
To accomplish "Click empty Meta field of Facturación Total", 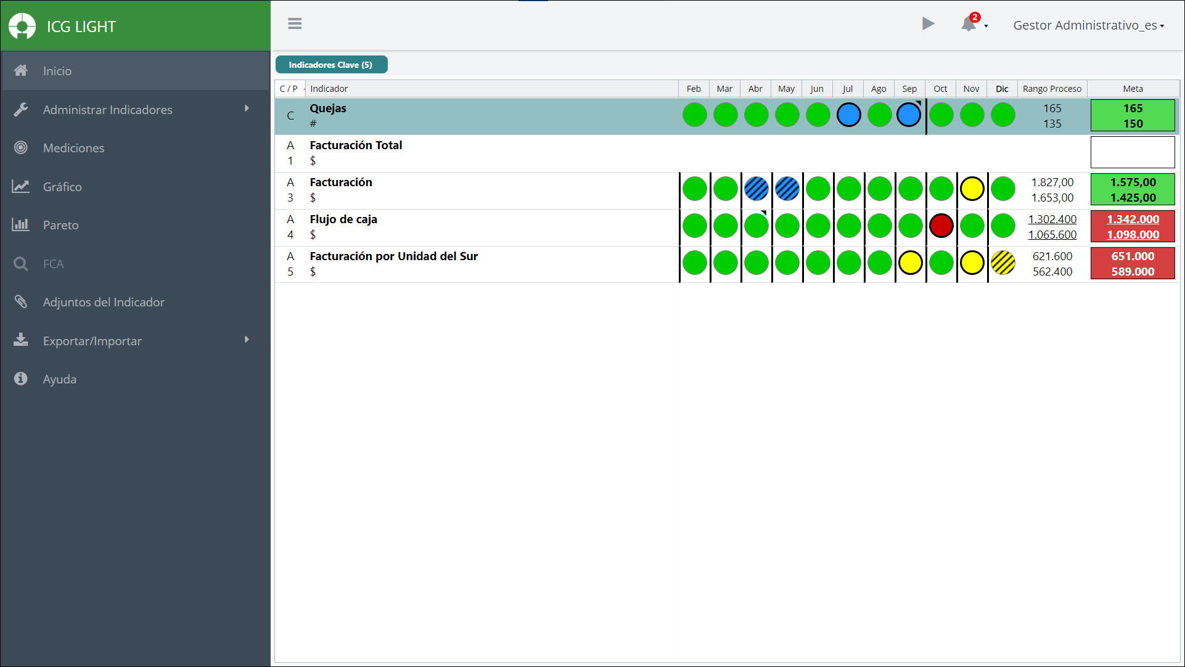I will pyautogui.click(x=1133, y=152).
